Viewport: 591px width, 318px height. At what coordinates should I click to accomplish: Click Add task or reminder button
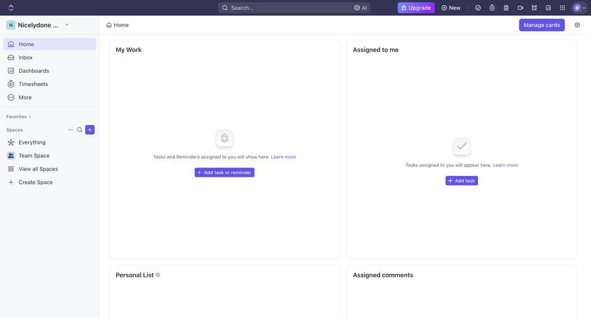point(224,173)
